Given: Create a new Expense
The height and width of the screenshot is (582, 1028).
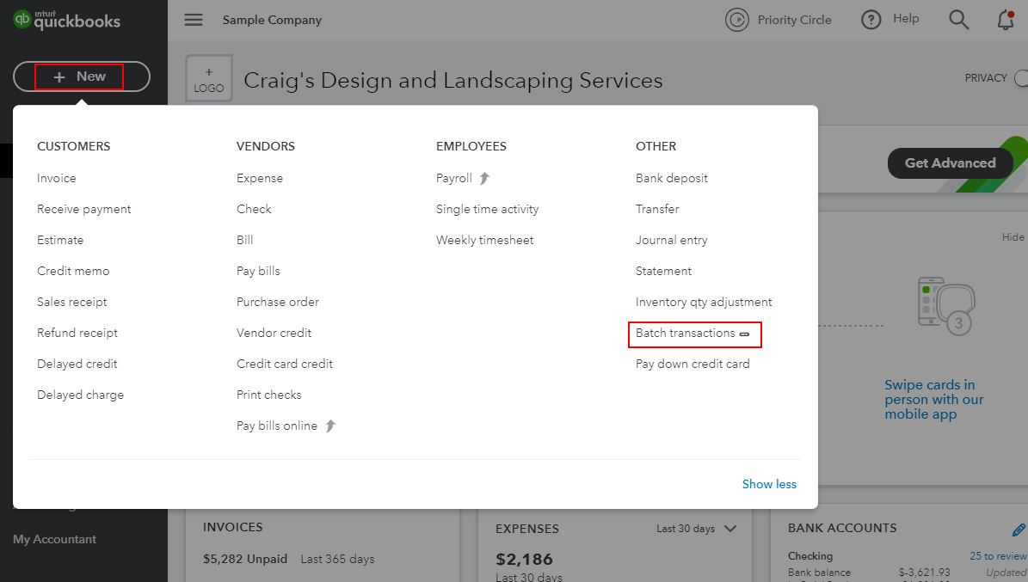Looking at the screenshot, I should point(260,178).
